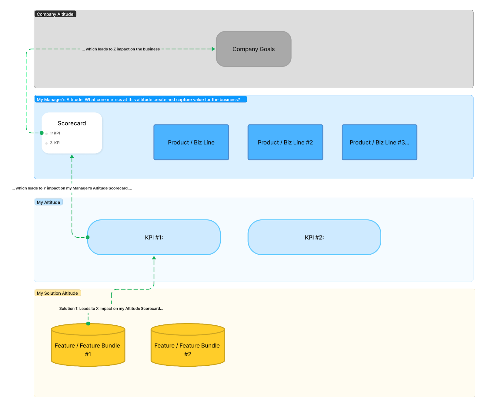Click the My Solution Altitude label
This screenshot has width=485, height=407.
[x=57, y=293]
